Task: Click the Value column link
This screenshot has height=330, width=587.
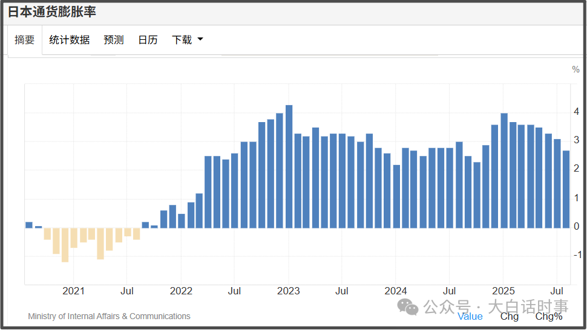Action: tap(470, 316)
